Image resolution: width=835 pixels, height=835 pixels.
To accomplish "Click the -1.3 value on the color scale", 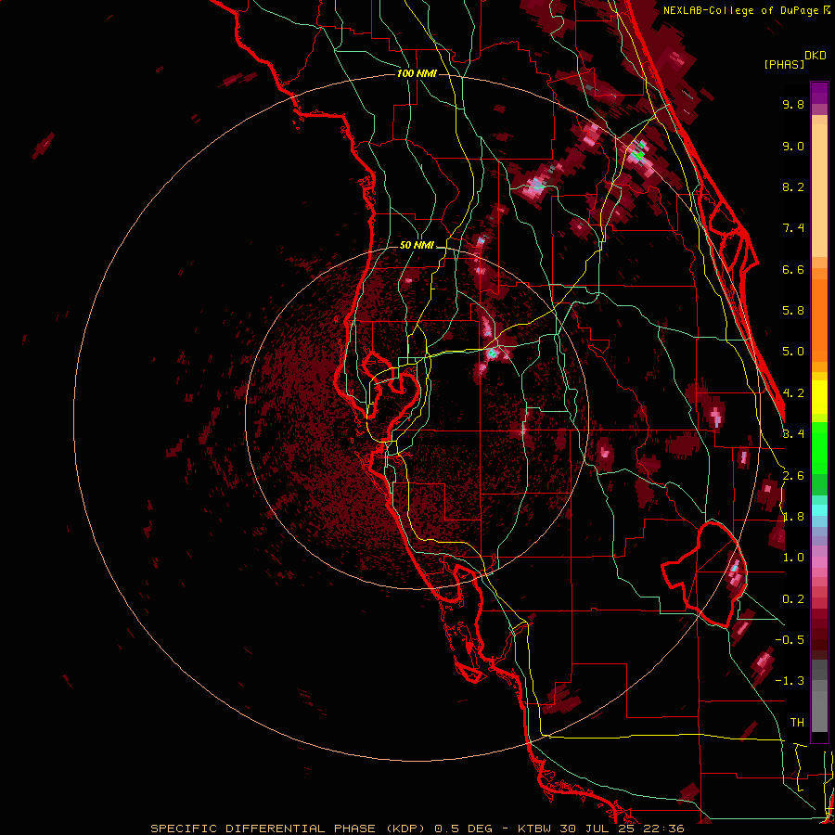I will coord(790,681).
